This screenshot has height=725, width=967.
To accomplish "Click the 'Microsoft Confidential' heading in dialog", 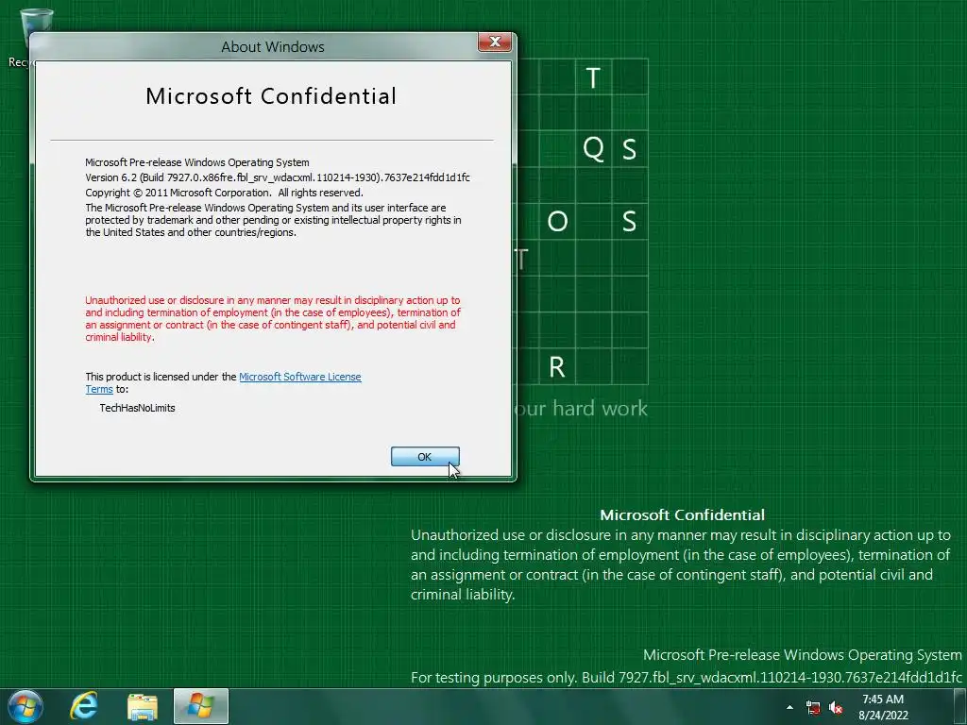I will pyautogui.click(x=271, y=96).
